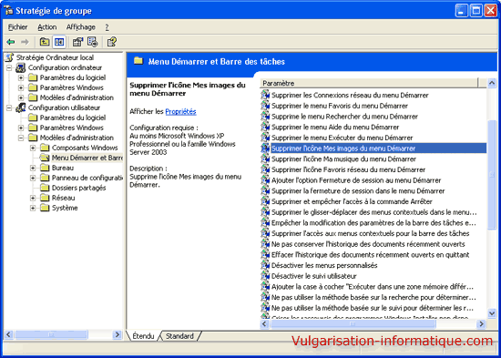501x358 pixels.
Task: Select Supprime le menu Rechercher du menu Démarrer
Action: tap(344, 117)
